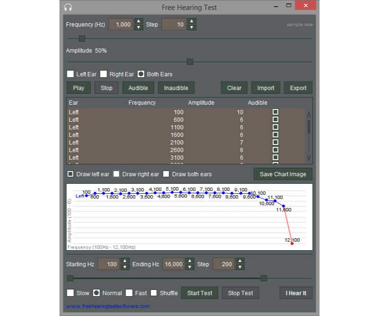Click the bottom Step field showing 200

[224, 264]
